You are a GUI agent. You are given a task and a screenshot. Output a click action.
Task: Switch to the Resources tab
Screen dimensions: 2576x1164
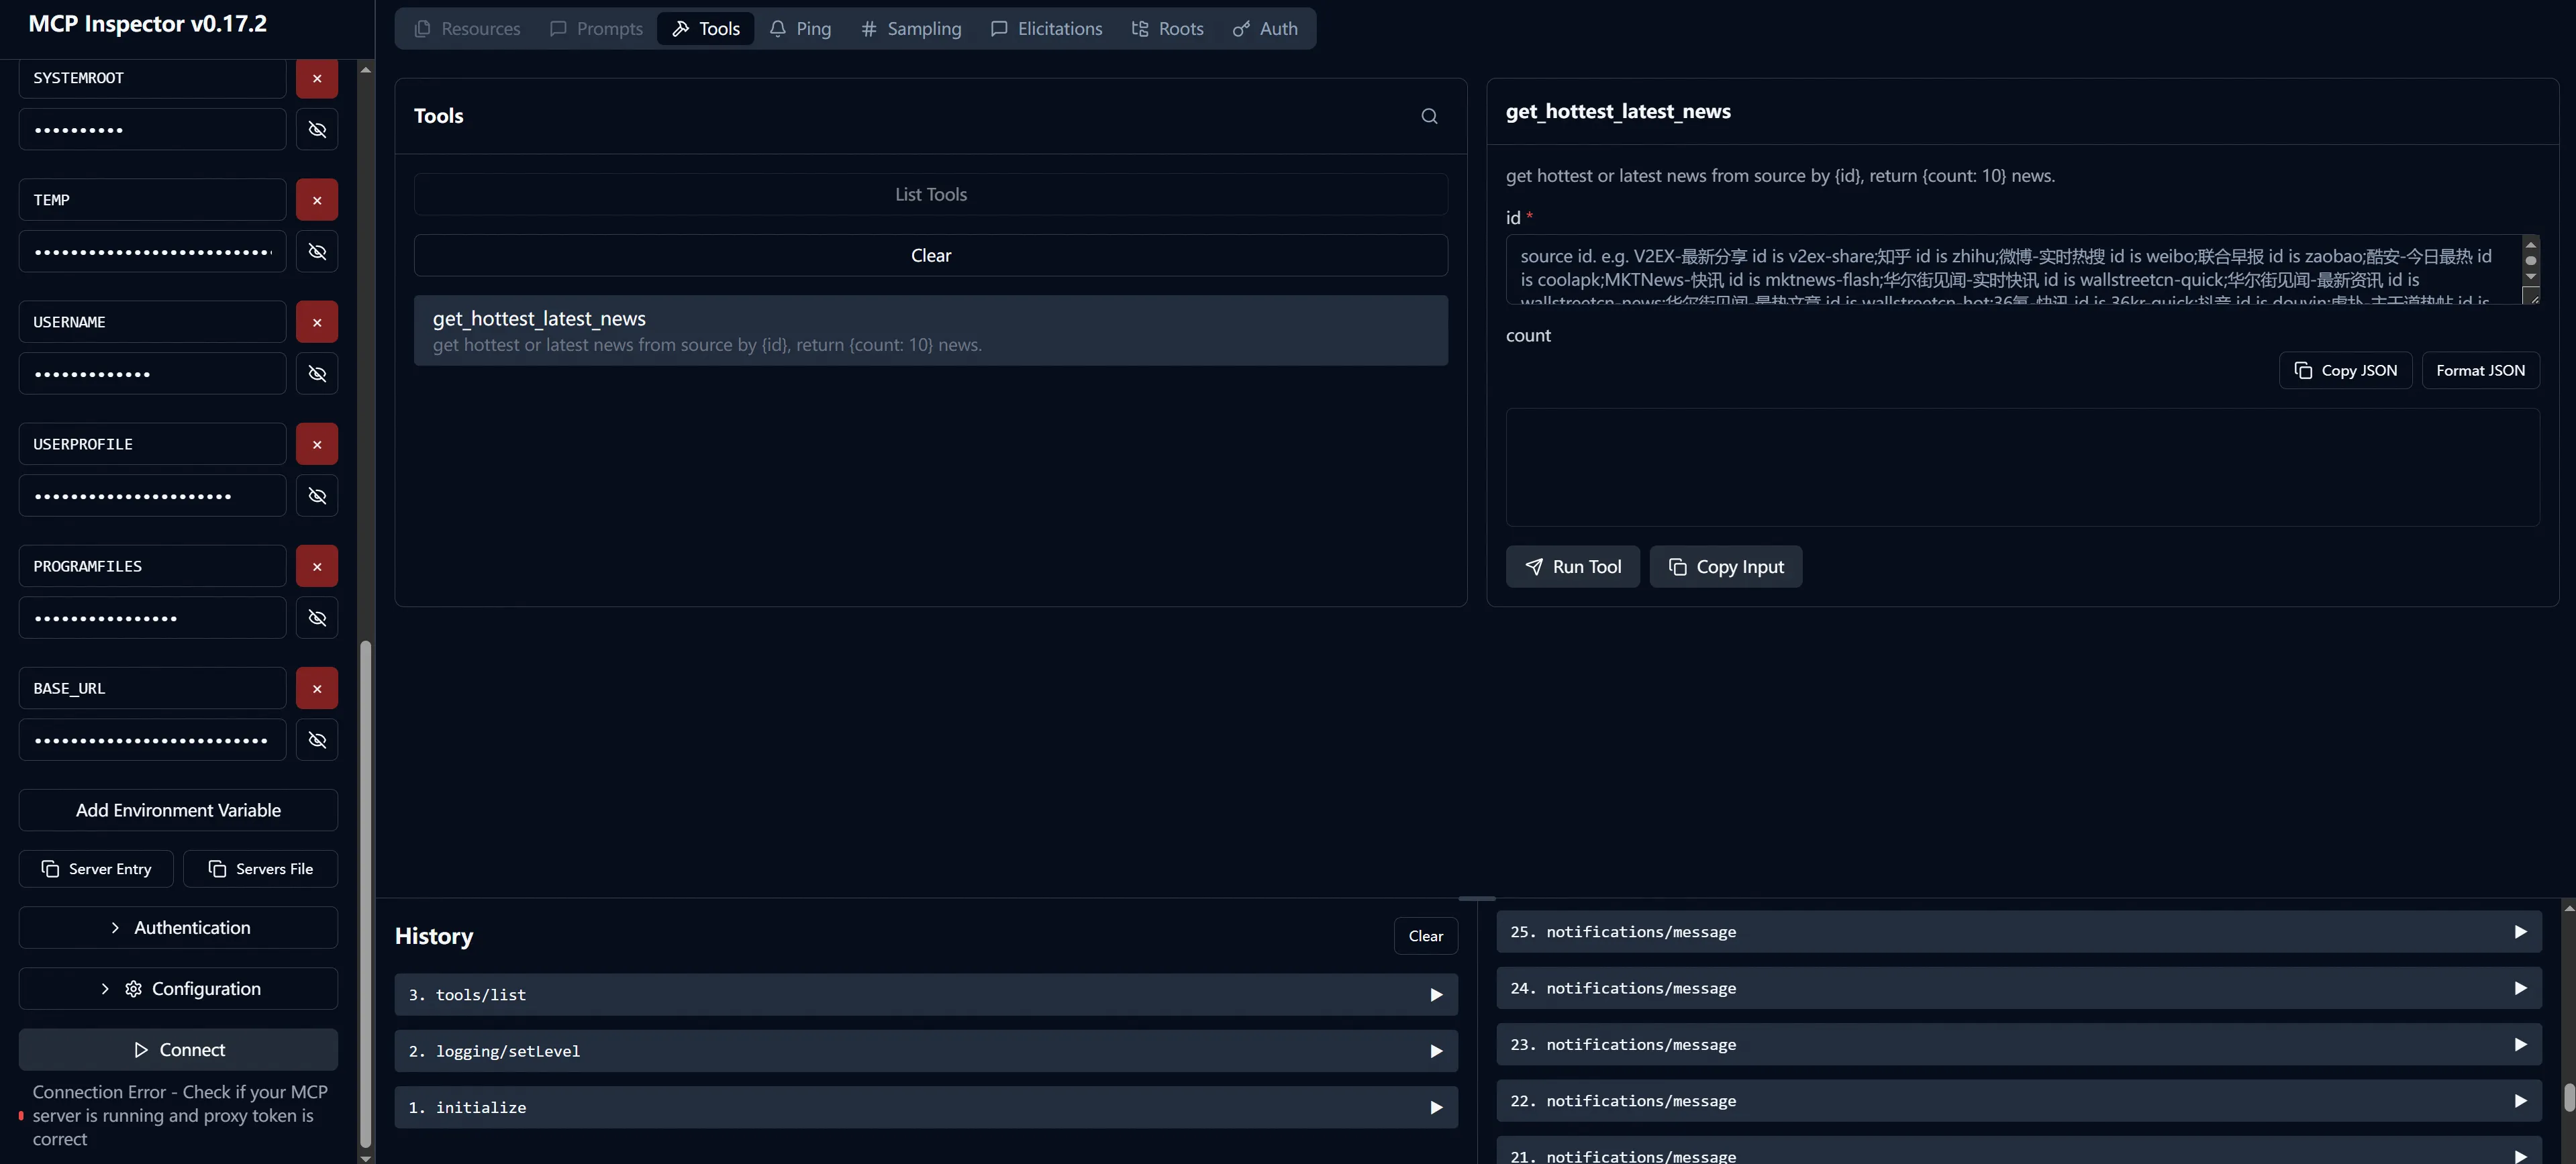click(x=467, y=29)
